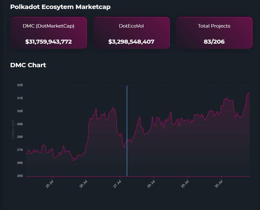Click the 28B y-axis label

[20, 137]
